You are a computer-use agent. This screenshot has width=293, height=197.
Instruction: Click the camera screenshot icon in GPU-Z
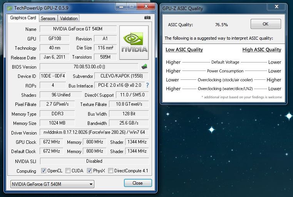tap(147, 18)
